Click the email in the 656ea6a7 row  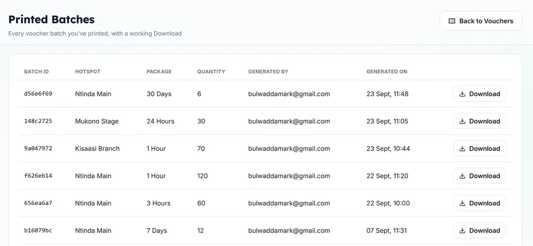pos(289,203)
